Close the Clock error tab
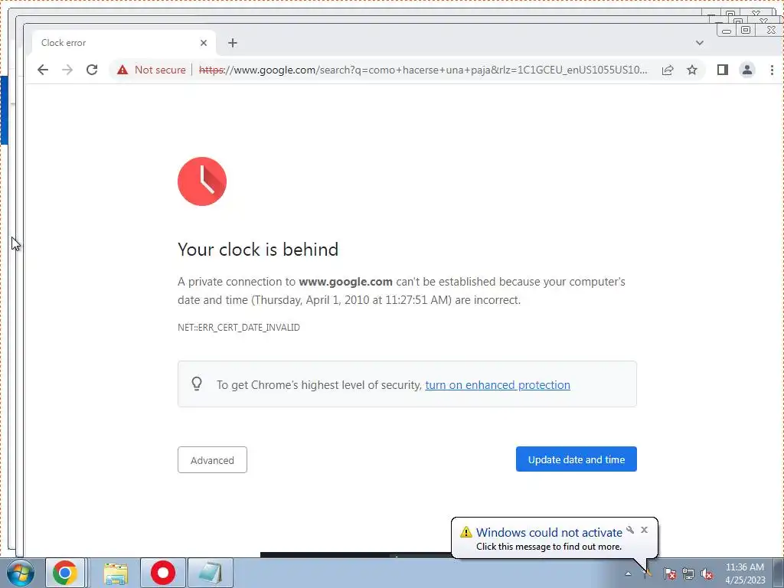 204,43
